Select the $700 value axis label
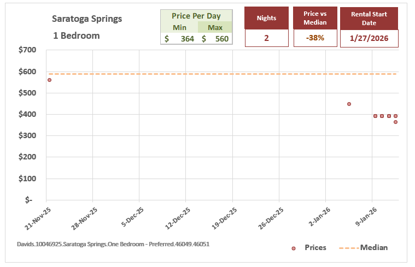Viewport: 415px width, 267px height. [x=27, y=50]
